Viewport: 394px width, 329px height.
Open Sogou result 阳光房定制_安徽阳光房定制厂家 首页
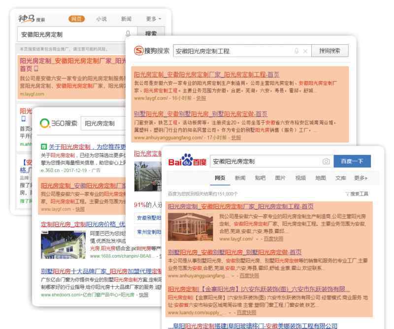click(206, 74)
